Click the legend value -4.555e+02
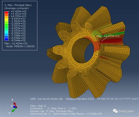The image size is (139, 117). pyautogui.click(x=18, y=28)
